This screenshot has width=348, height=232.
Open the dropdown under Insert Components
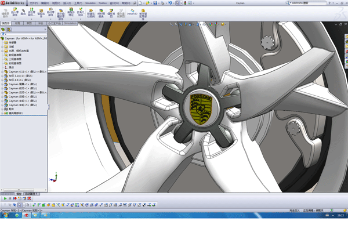point(14,19)
